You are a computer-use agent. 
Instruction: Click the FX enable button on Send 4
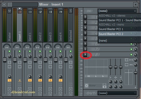60,85
